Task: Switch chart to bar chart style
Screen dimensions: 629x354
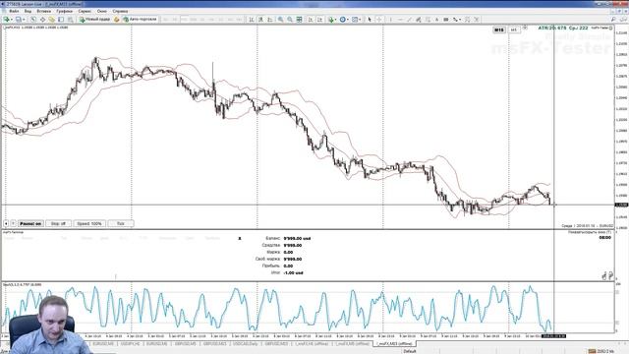Action: [252, 20]
